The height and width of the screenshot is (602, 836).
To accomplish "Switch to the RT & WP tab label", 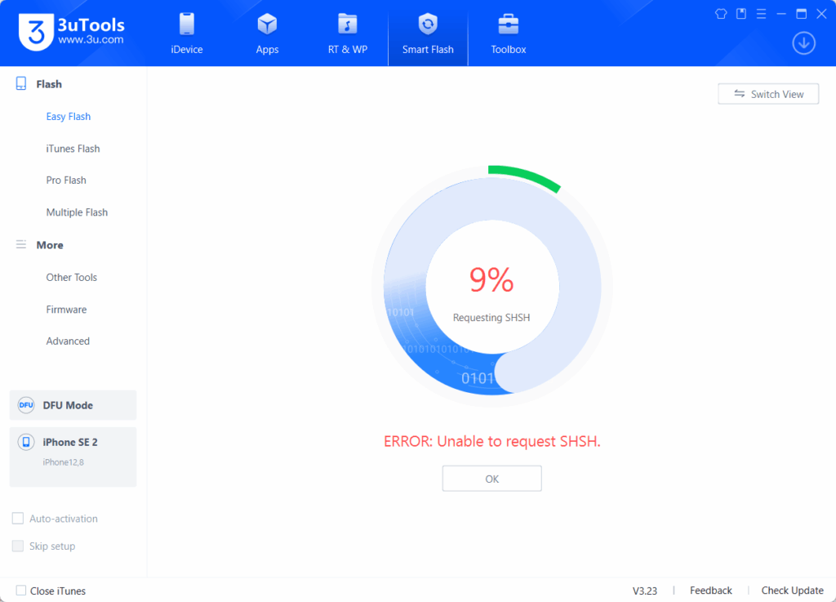I will point(348,50).
